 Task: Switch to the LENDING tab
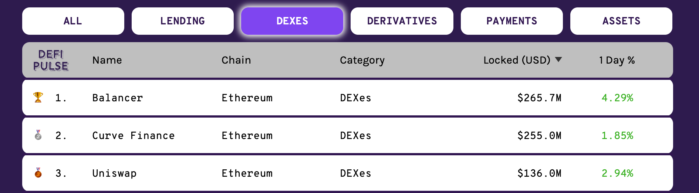pos(183,21)
